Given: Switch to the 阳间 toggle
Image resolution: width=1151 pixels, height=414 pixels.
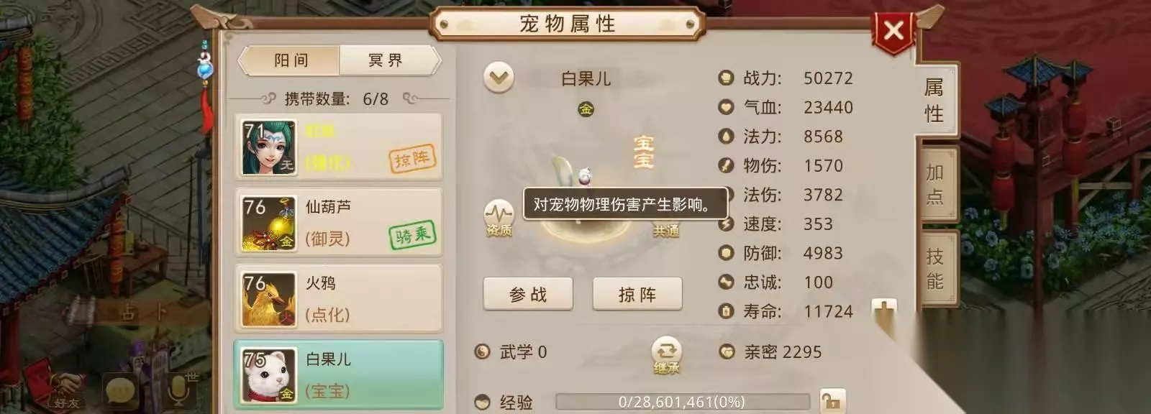Looking at the screenshot, I should pyautogui.click(x=289, y=60).
